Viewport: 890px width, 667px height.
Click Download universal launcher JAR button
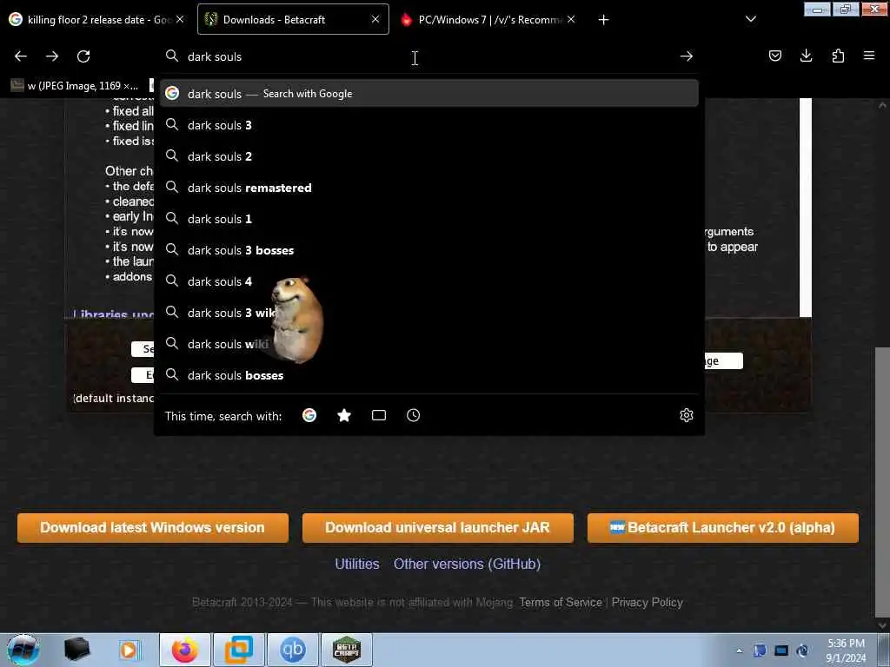(x=438, y=528)
